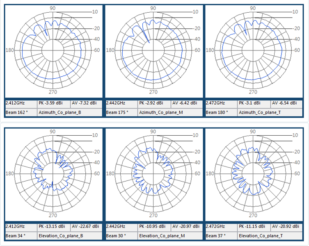Click the Beam 175° field
The width and height of the screenshot is (309, 246).
click(121, 112)
